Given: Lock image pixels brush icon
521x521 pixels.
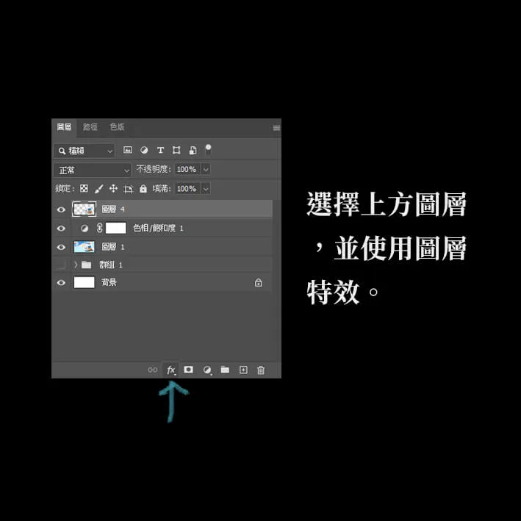Looking at the screenshot, I should pyautogui.click(x=98, y=189).
